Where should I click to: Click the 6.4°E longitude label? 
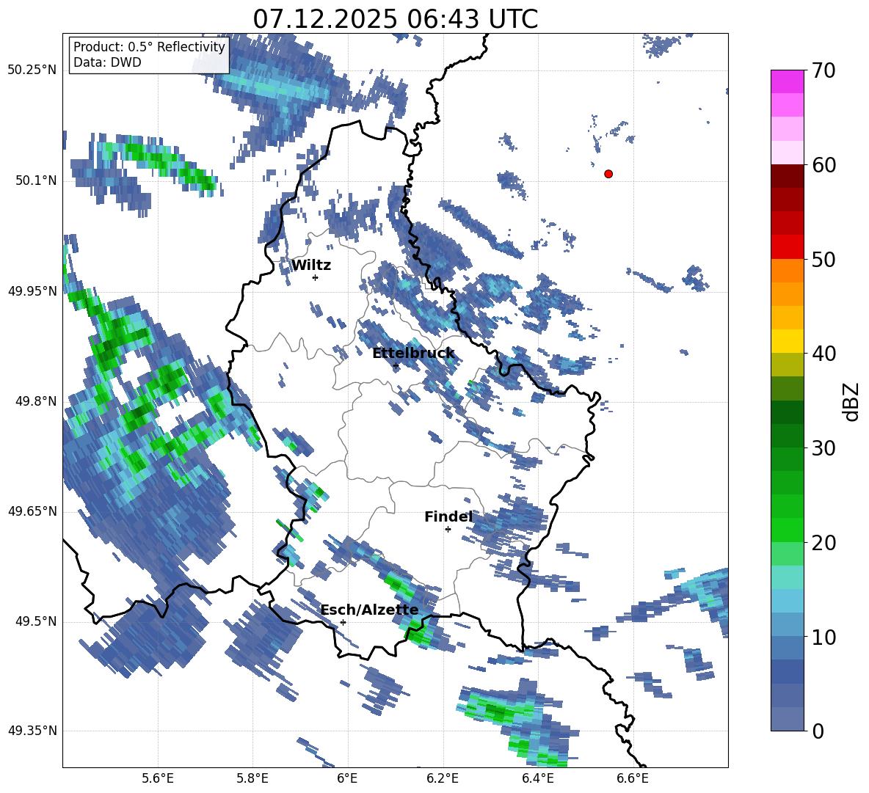click(x=537, y=778)
